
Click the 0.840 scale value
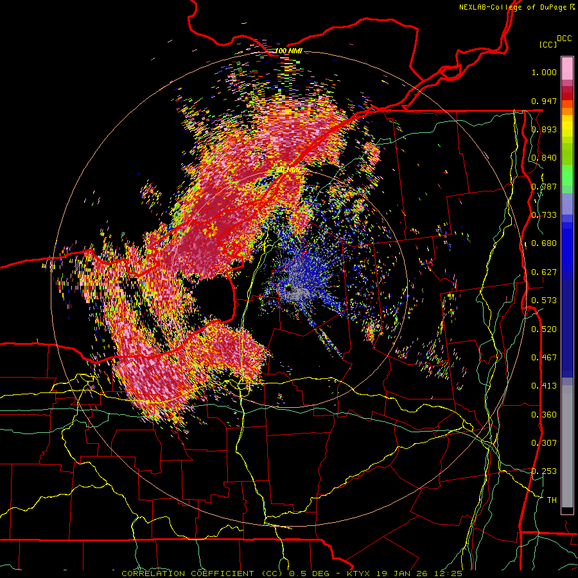coord(544,158)
